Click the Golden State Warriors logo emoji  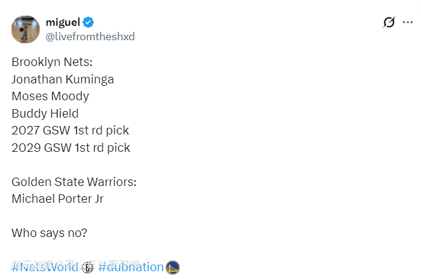[x=173, y=268]
